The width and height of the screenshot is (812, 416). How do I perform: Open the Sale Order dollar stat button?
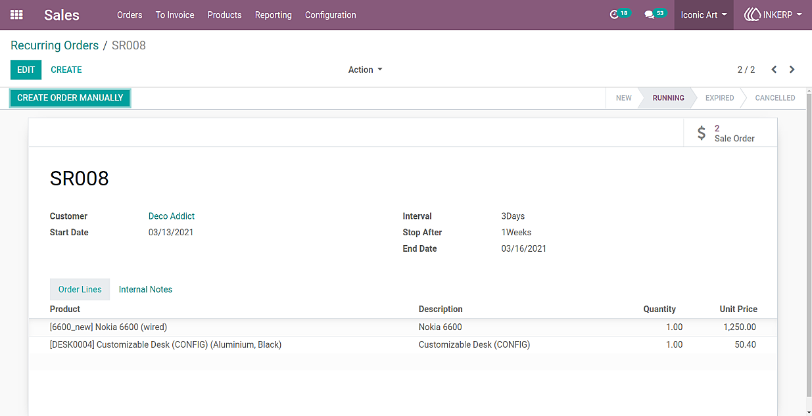730,133
